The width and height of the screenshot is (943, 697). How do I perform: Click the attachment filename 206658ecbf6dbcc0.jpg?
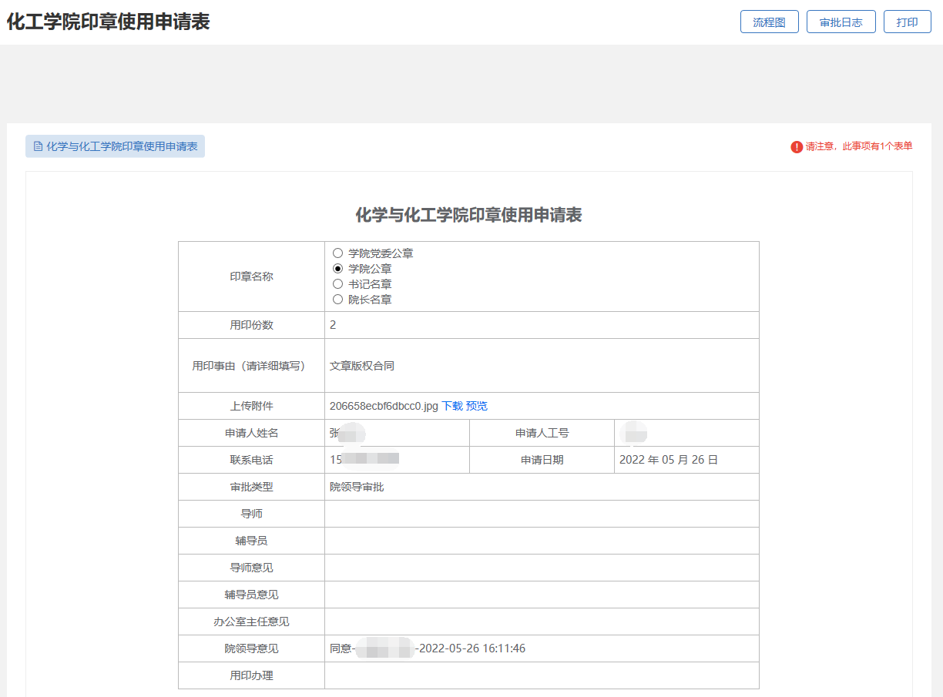point(384,406)
